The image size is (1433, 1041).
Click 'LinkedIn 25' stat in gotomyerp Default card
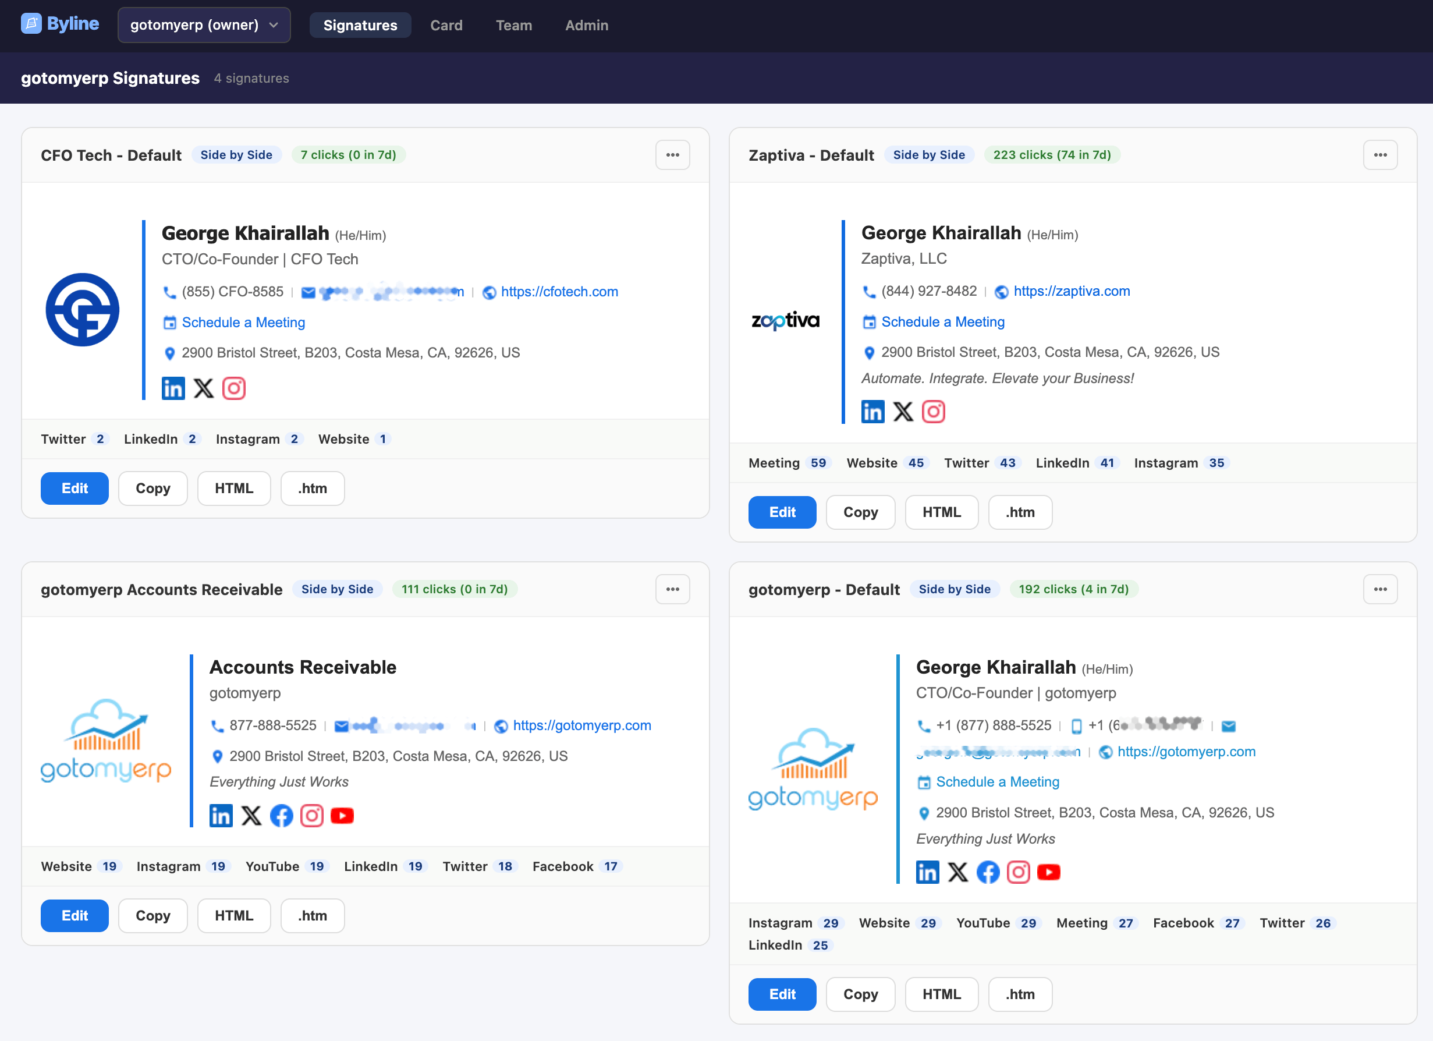coord(790,945)
